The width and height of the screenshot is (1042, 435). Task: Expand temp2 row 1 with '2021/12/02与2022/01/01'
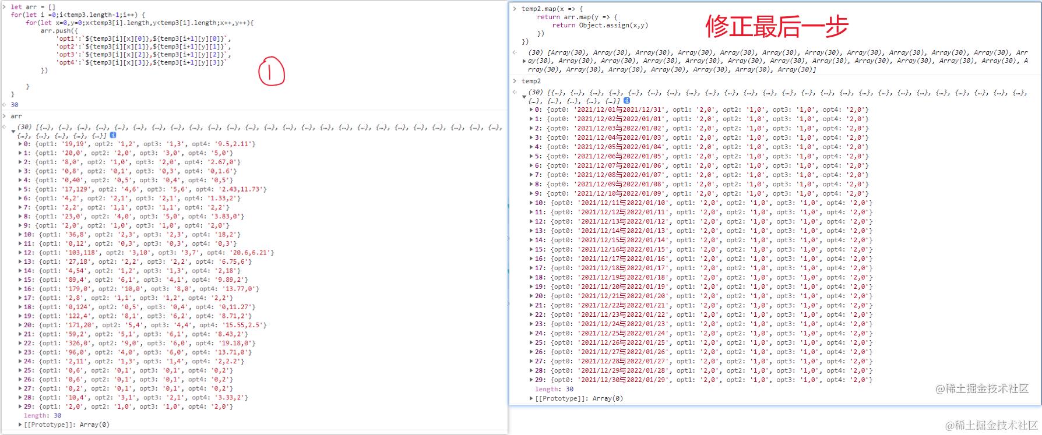[531, 119]
